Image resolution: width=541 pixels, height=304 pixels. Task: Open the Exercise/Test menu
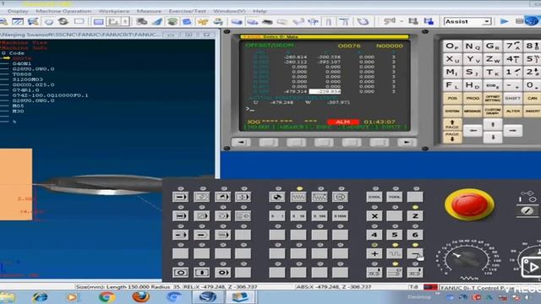[x=187, y=11]
